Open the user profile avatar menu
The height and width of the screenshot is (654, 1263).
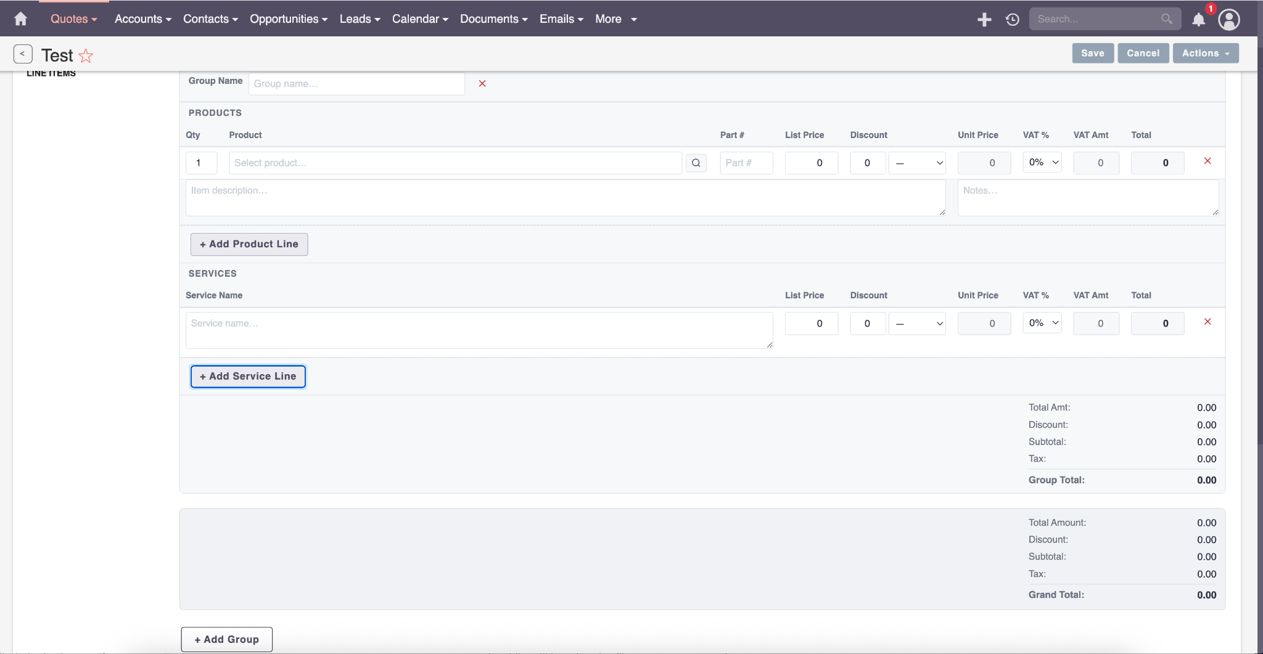pyautogui.click(x=1228, y=20)
